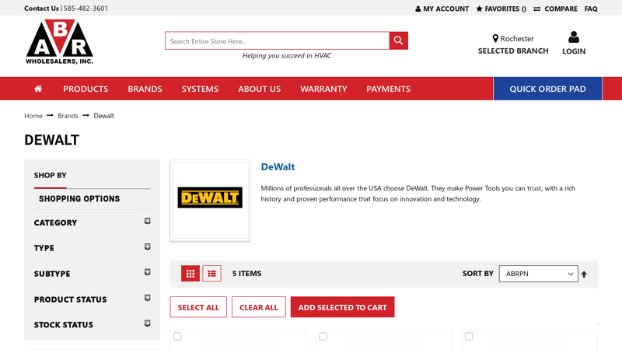
Task: Expand the Product Status filter
Action: pyautogui.click(x=92, y=299)
